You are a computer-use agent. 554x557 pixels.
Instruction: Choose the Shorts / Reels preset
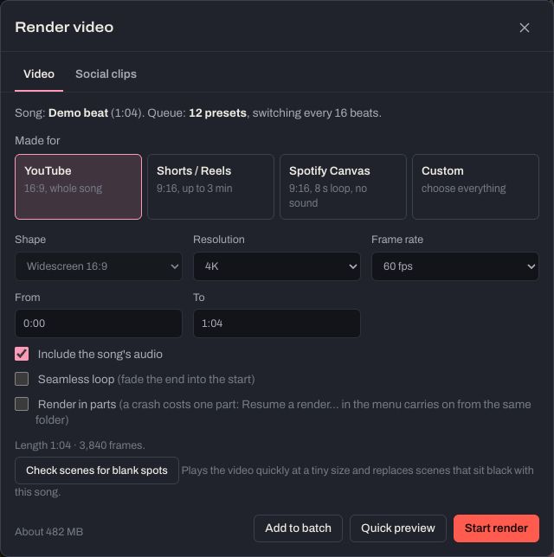[x=210, y=187]
